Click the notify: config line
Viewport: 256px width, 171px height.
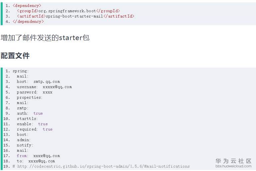[25, 145]
